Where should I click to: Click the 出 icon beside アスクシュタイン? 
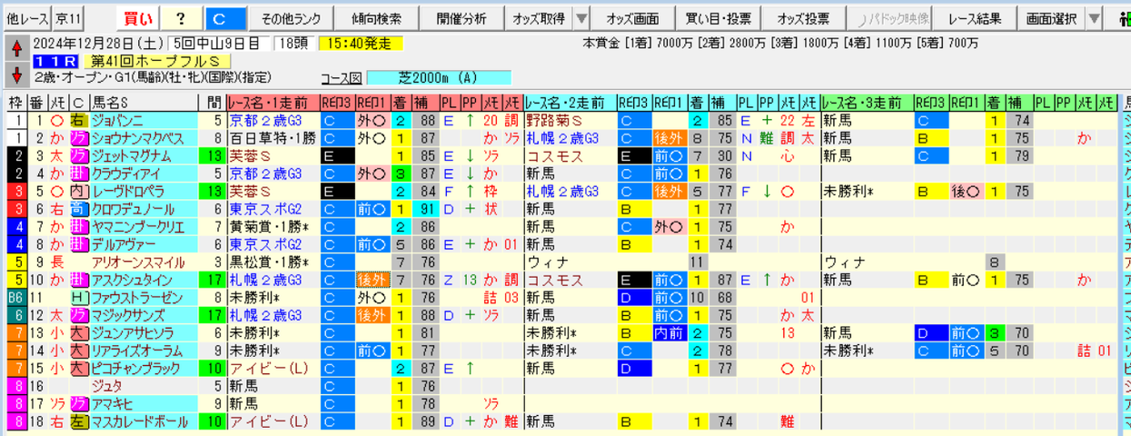[x=78, y=280]
